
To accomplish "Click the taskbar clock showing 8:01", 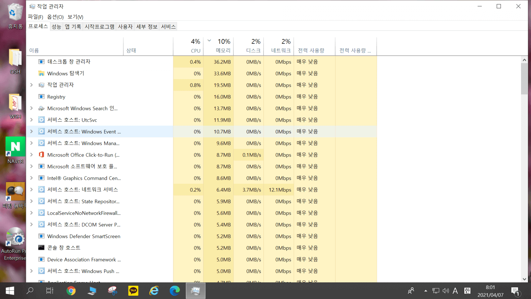I will tap(491, 291).
